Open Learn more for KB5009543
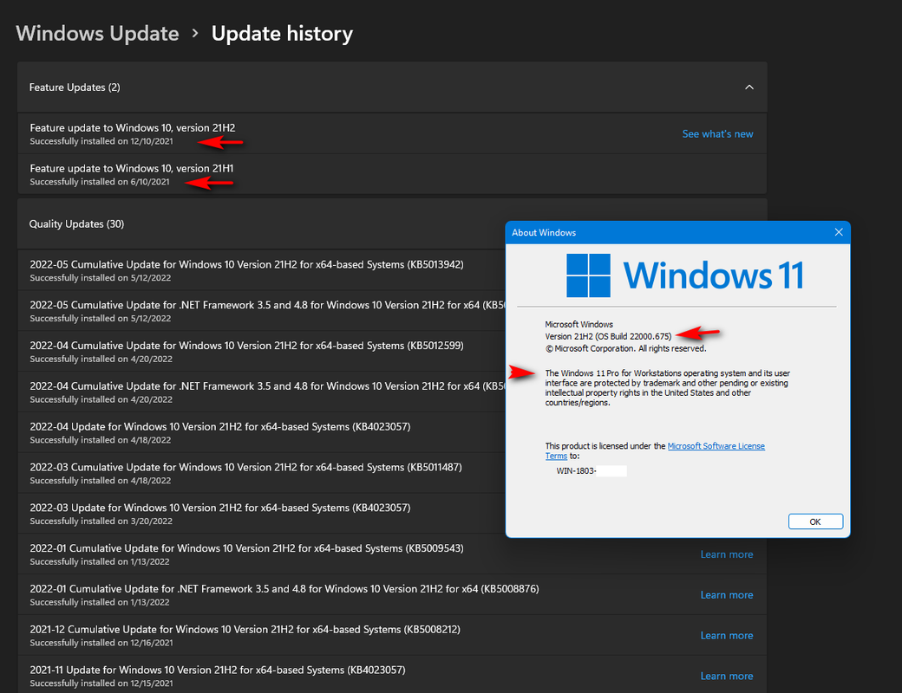This screenshot has width=902, height=693. (727, 554)
